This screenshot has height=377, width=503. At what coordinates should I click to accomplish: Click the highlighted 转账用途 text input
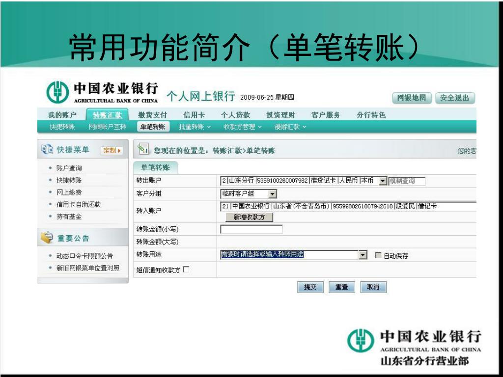(289, 255)
